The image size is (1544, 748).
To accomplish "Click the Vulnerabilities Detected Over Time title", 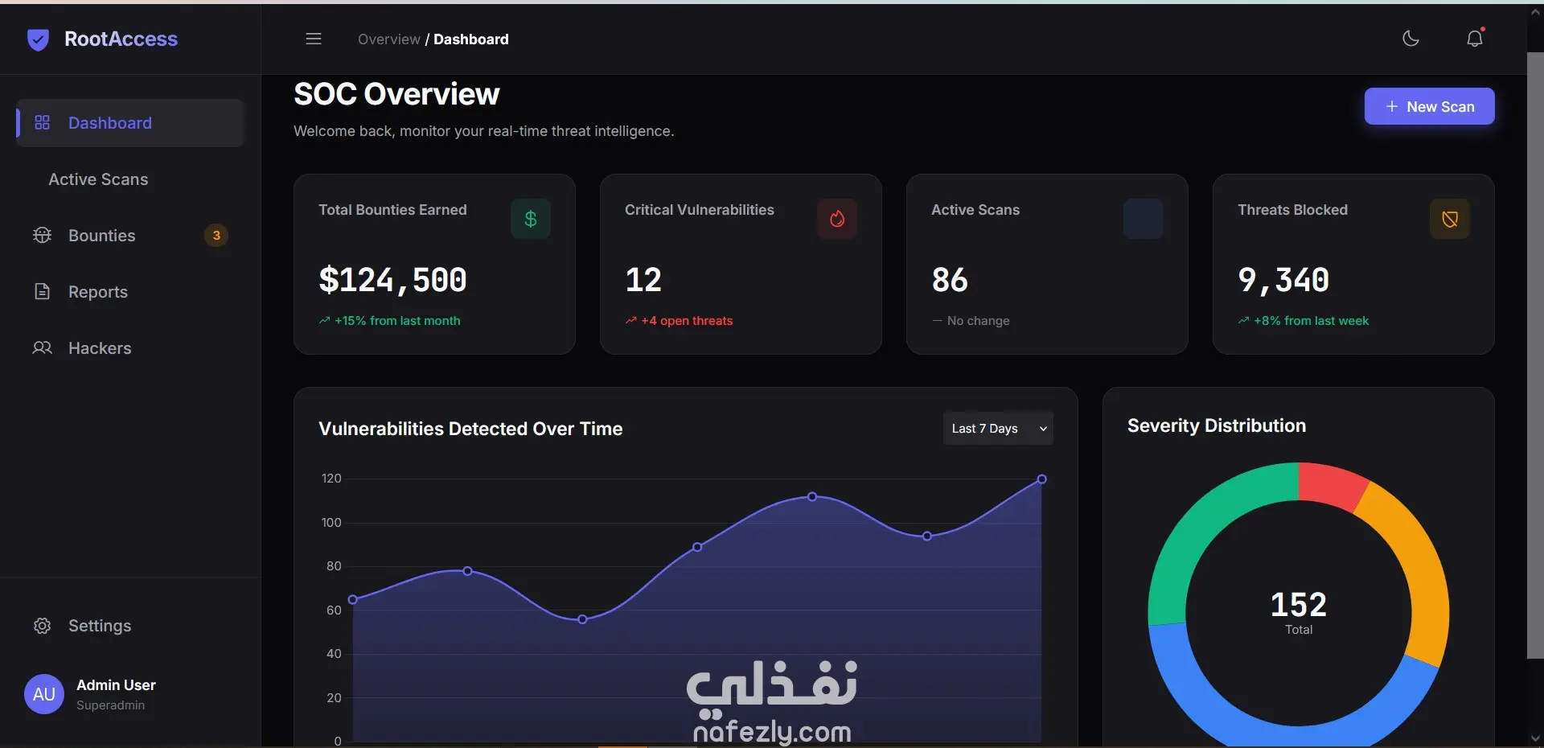I will pos(470,429).
